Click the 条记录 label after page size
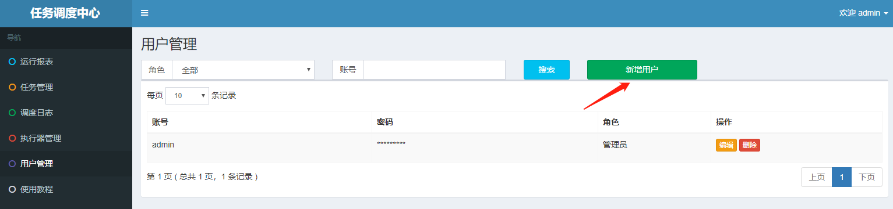The height and width of the screenshot is (209, 893). pos(224,95)
